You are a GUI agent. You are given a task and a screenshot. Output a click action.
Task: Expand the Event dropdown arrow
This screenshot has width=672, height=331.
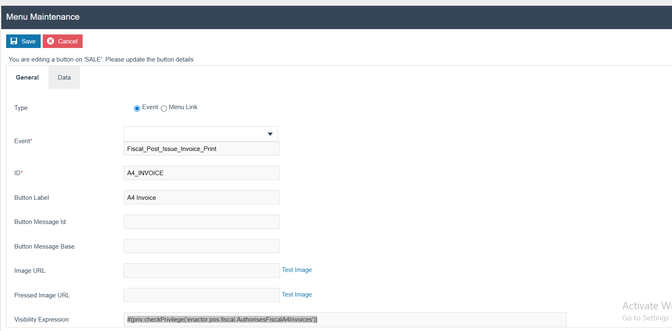270,134
